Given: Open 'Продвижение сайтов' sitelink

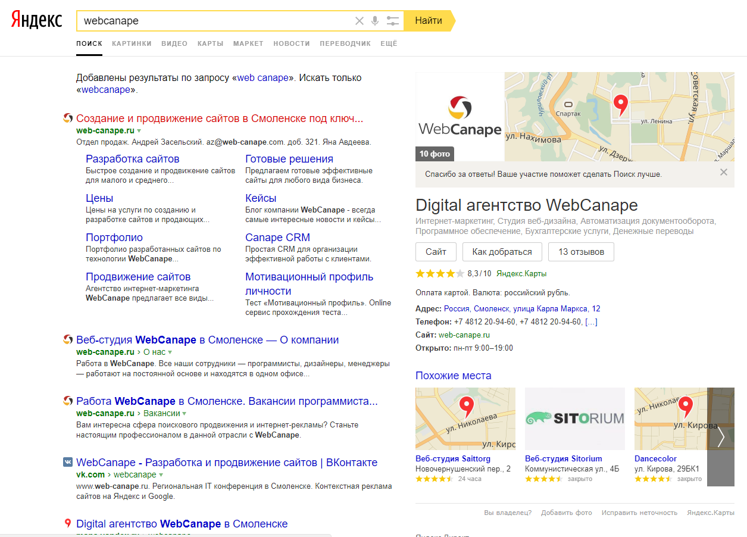Looking at the screenshot, I should pyautogui.click(x=138, y=277).
